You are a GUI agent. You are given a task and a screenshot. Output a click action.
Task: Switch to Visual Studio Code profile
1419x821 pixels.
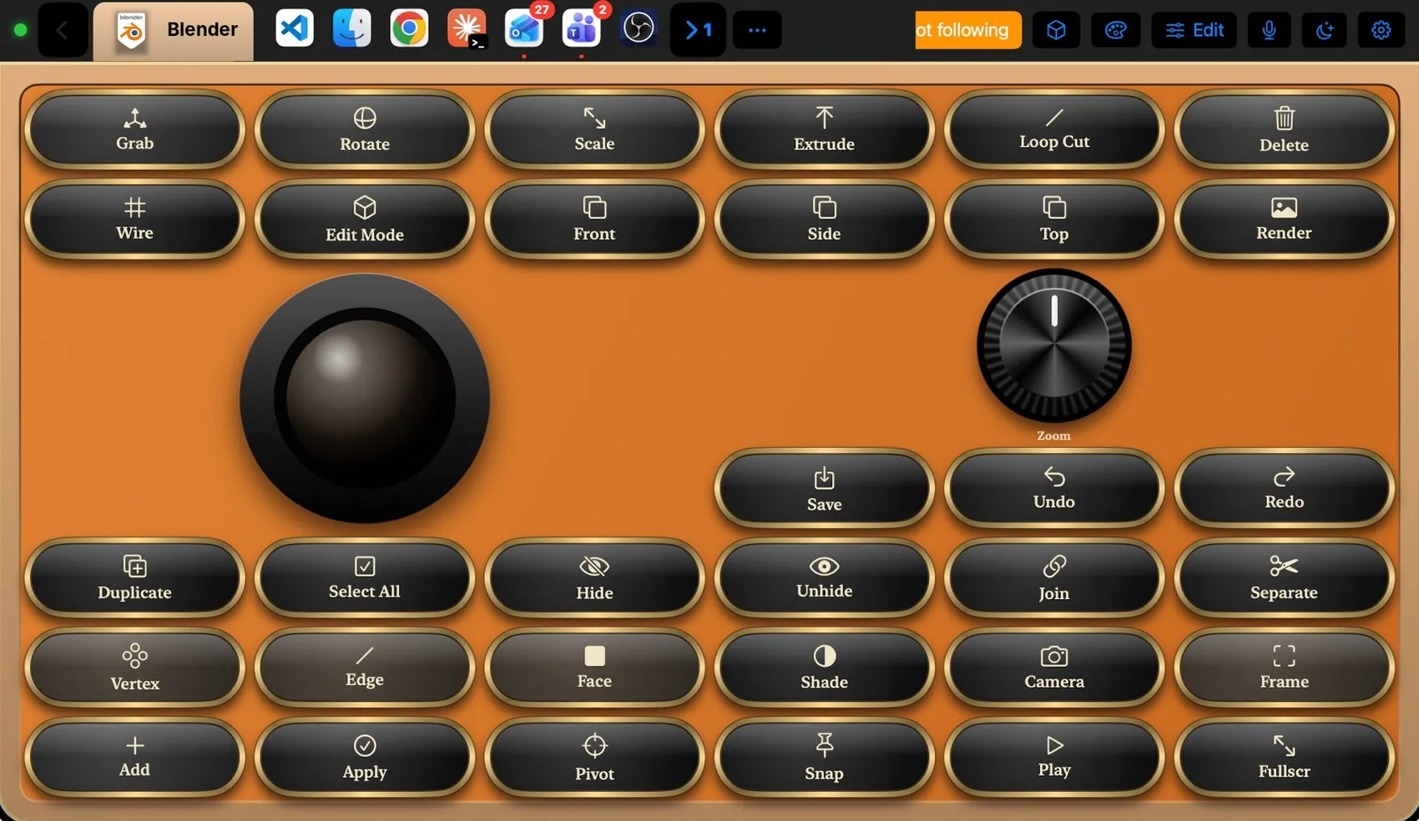295,29
